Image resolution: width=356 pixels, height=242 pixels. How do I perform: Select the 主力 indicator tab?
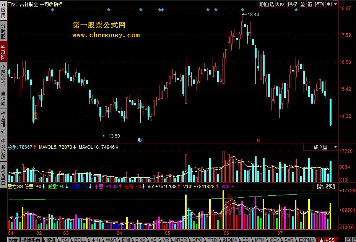point(96,240)
